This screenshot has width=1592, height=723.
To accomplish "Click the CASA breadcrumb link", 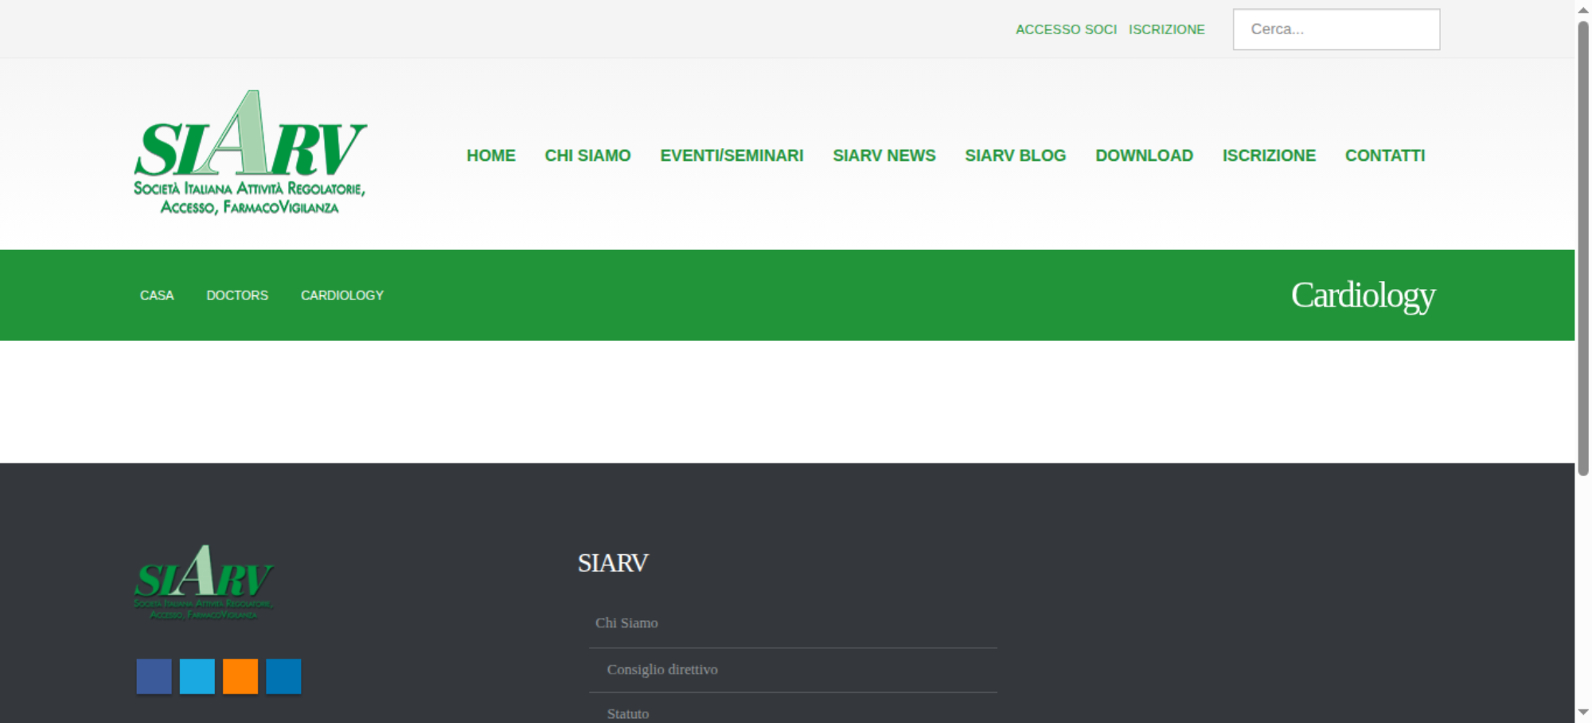I will [157, 295].
